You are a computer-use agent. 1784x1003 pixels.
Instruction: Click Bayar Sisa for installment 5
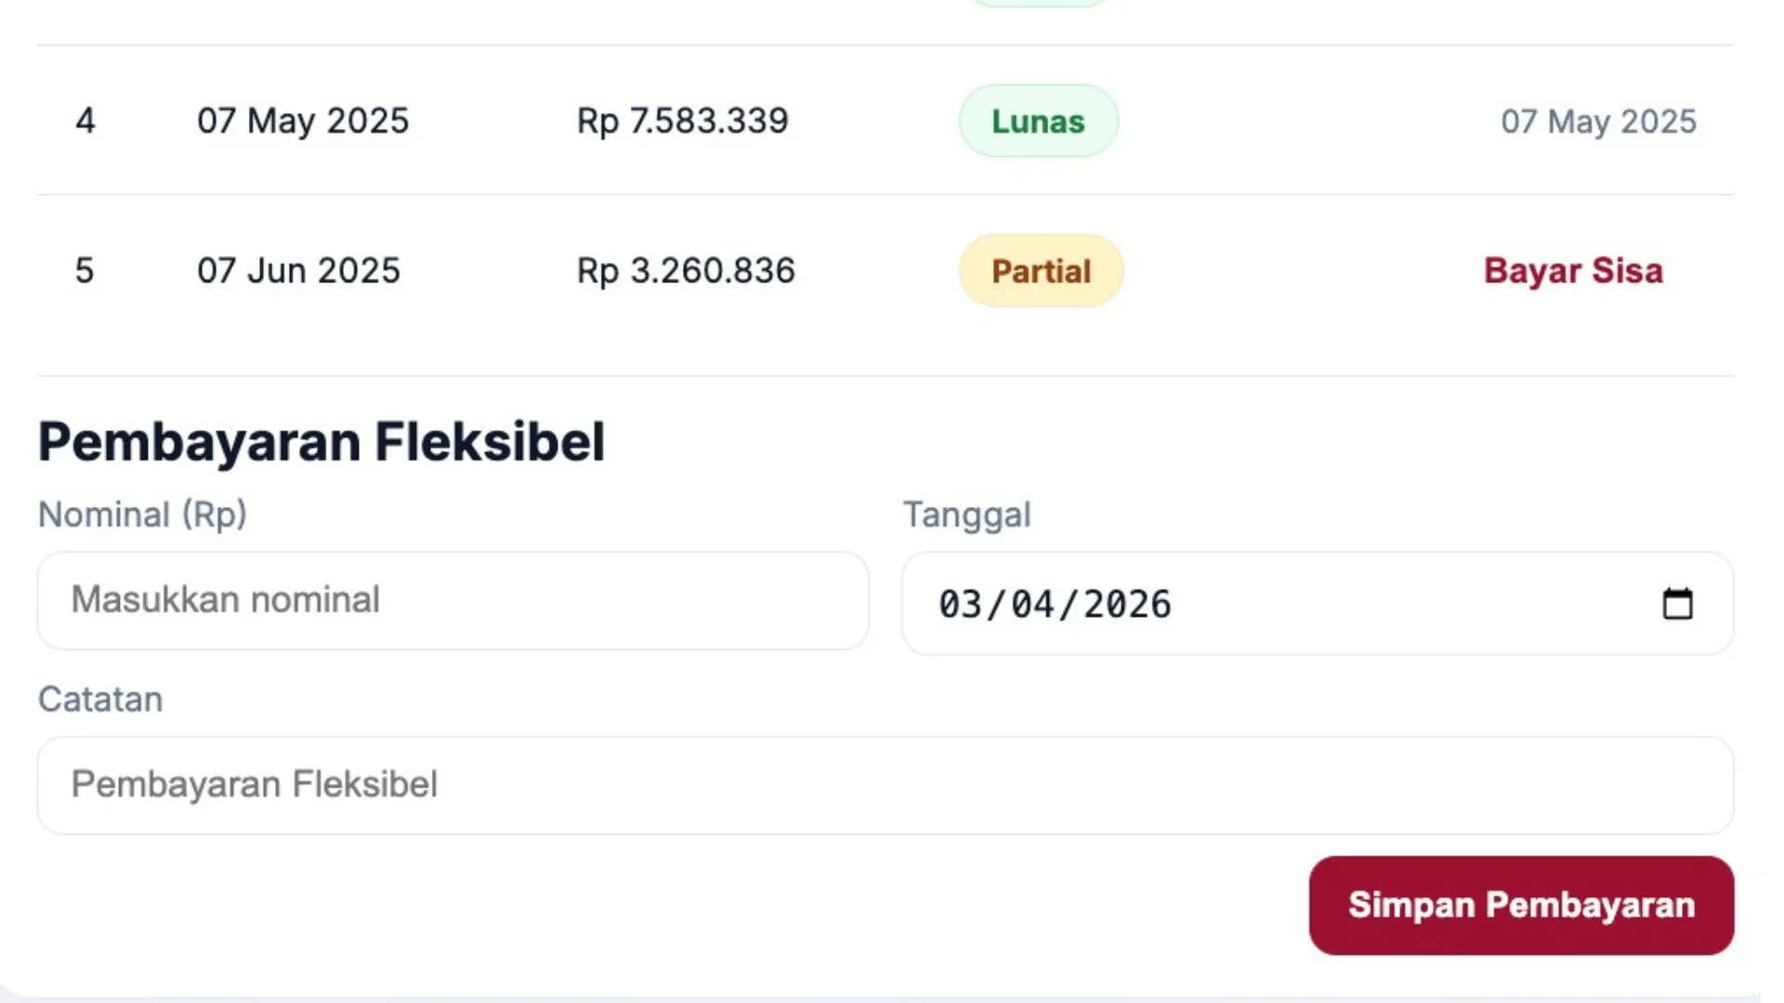click(1573, 270)
